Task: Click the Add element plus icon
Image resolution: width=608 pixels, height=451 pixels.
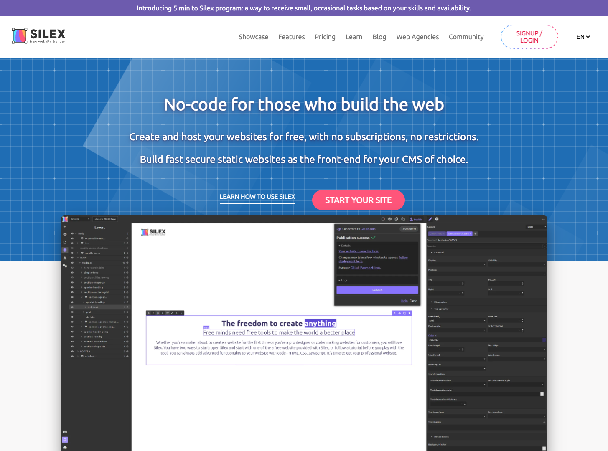Action: coord(65,227)
